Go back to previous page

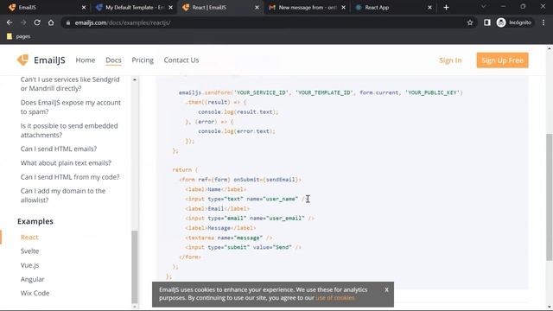pos(10,22)
